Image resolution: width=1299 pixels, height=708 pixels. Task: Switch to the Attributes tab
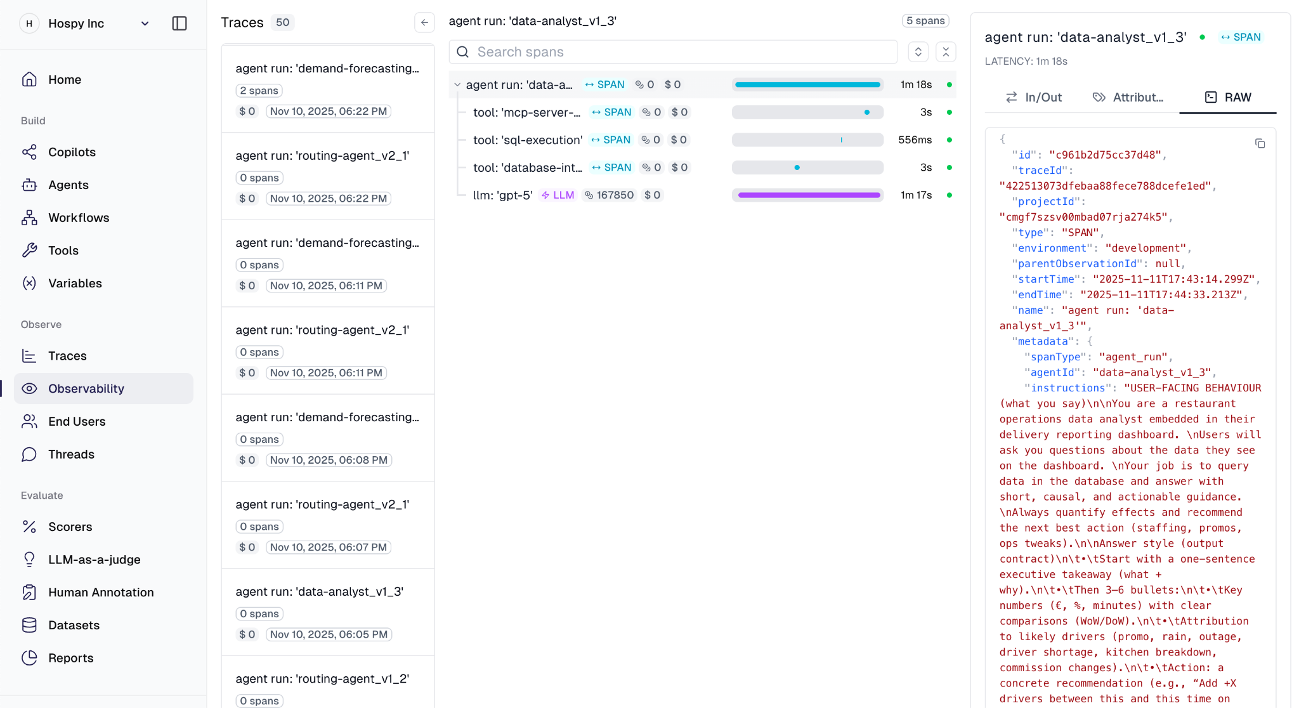1128,97
